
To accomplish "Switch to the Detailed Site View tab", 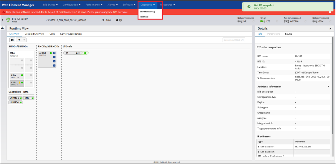I will click(x=34, y=34).
